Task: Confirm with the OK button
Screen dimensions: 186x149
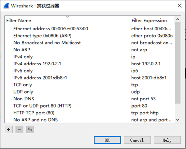Action: point(108,140)
